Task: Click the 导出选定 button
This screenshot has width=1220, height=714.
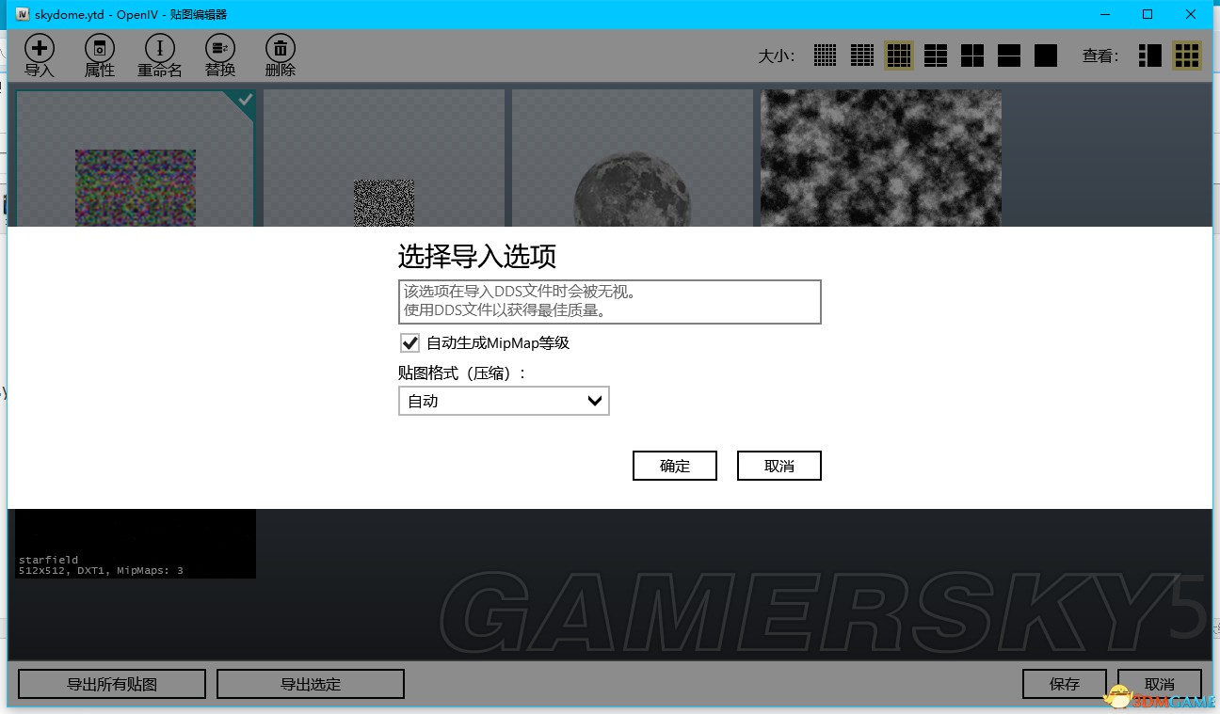Action: point(311,684)
